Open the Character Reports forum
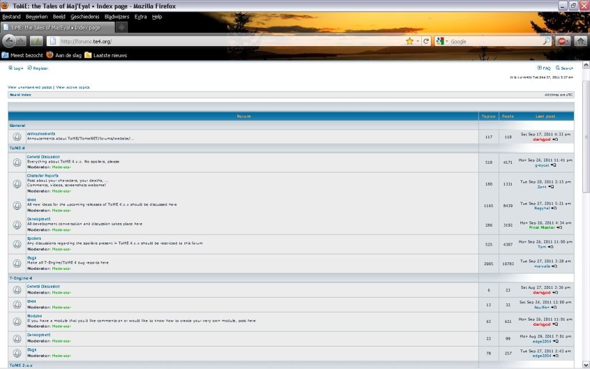The width and height of the screenshot is (590, 369). click(43, 175)
